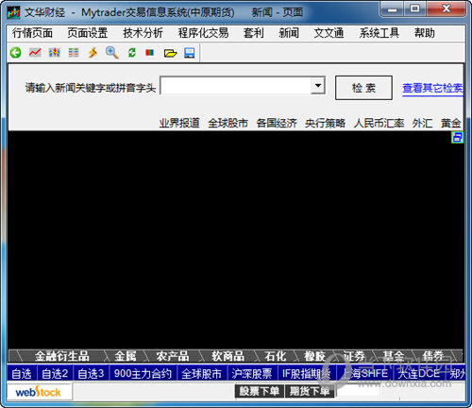Open the 文文通 menu
This screenshot has width=472, height=408.
[329, 33]
